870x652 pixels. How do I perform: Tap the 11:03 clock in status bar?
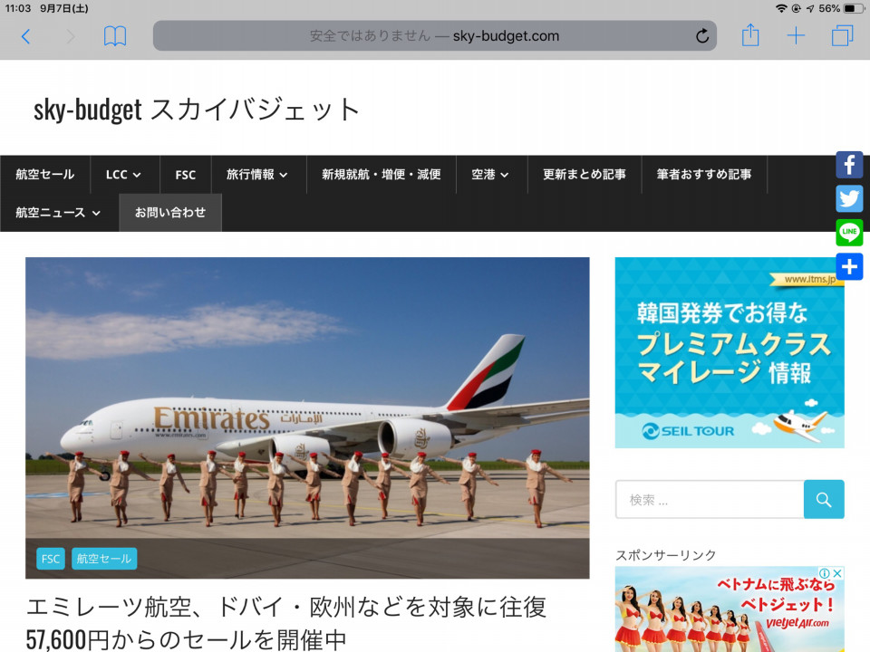coord(18,8)
